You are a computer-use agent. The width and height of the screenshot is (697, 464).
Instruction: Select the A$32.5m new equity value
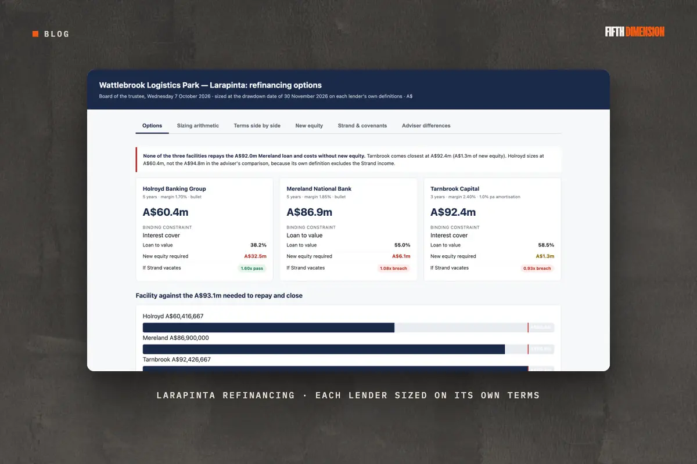(255, 256)
